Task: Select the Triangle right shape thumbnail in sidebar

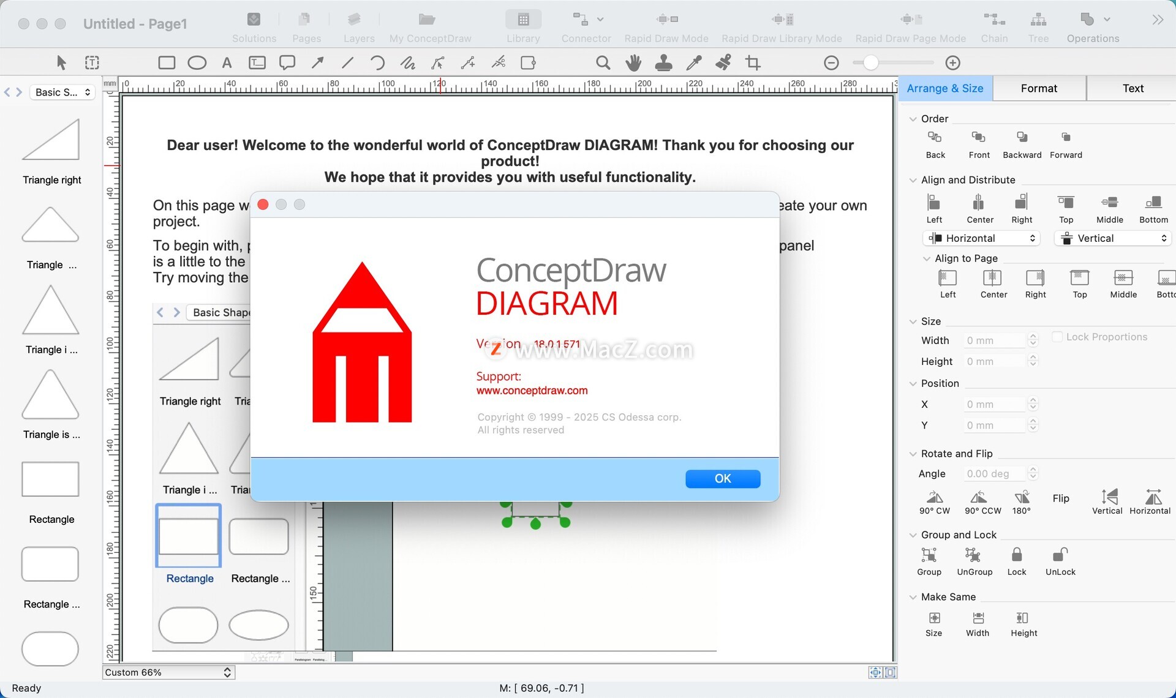Action: point(51,140)
